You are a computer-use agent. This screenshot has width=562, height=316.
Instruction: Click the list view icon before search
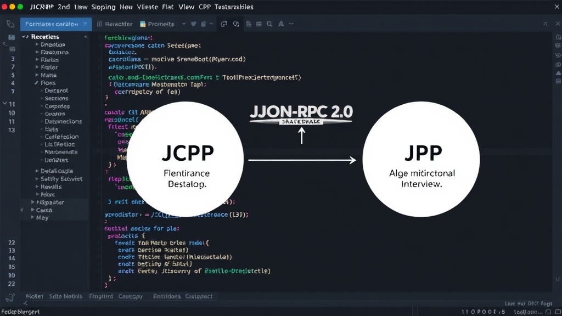259,24
